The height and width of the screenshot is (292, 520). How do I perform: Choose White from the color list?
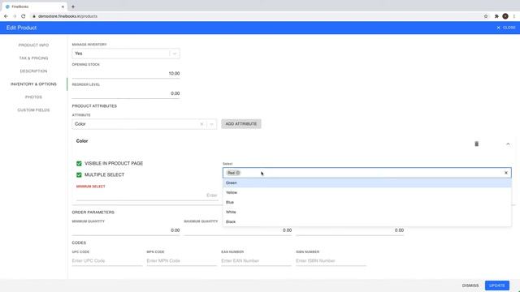pyautogui.click(x=366, y=212)
